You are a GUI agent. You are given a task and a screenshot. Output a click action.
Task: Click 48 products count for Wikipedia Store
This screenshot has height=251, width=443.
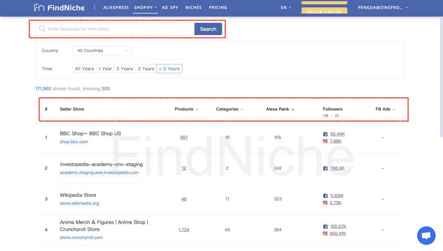pyautogui.click(x=183, y=199)
